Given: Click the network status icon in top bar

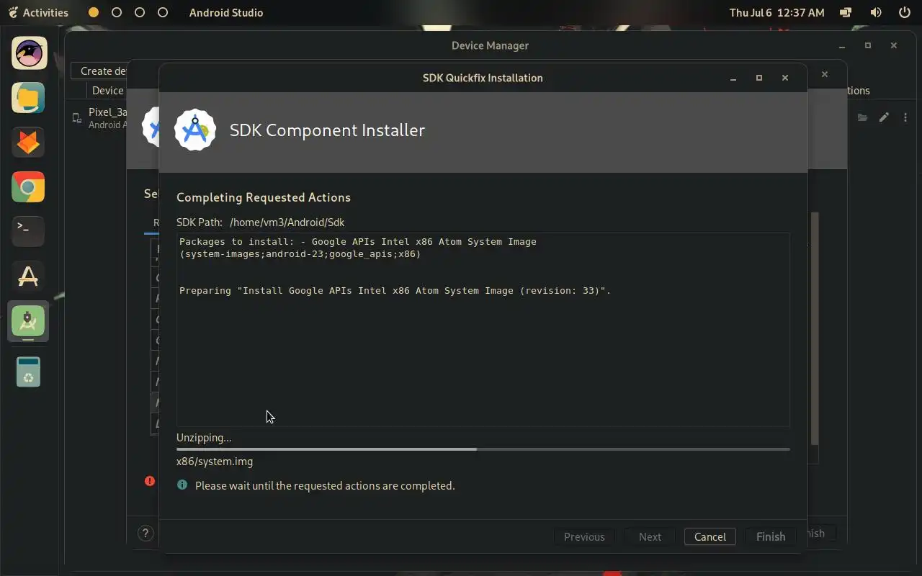Looking at the screenshot, I should [x=846, y=12].
